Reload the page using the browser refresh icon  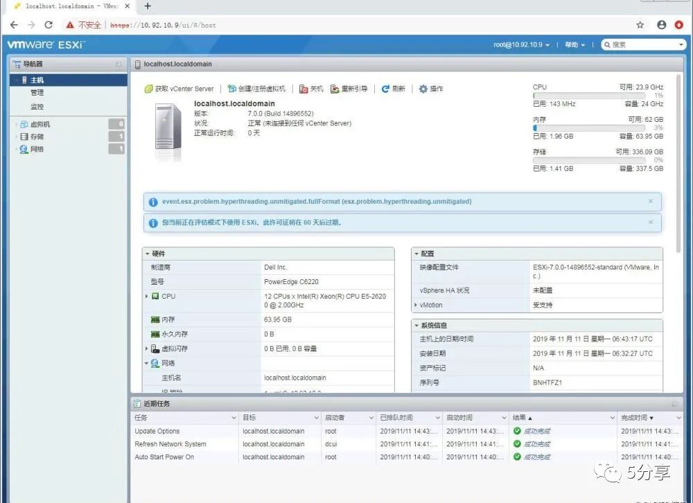click(49, 25)
